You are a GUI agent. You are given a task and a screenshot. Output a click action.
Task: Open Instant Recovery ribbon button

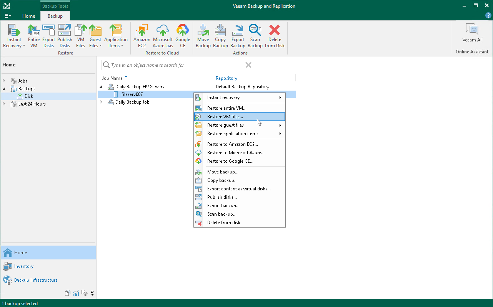tap(14, 36)
